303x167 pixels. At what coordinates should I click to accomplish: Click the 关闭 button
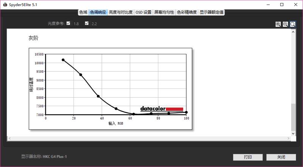coord(281,157)
